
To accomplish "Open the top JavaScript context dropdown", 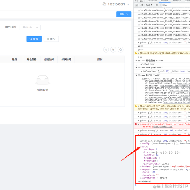I will click(x=149, y=5).
